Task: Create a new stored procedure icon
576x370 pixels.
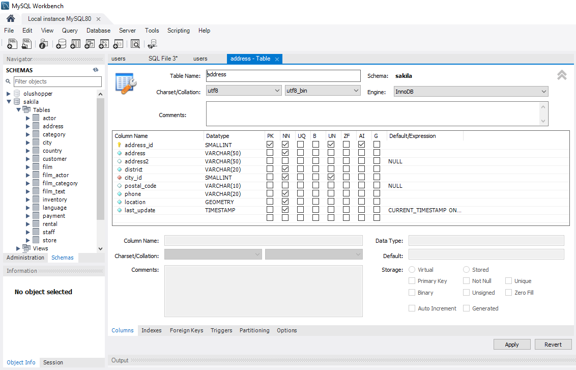Action: click(x=104, y=44)
